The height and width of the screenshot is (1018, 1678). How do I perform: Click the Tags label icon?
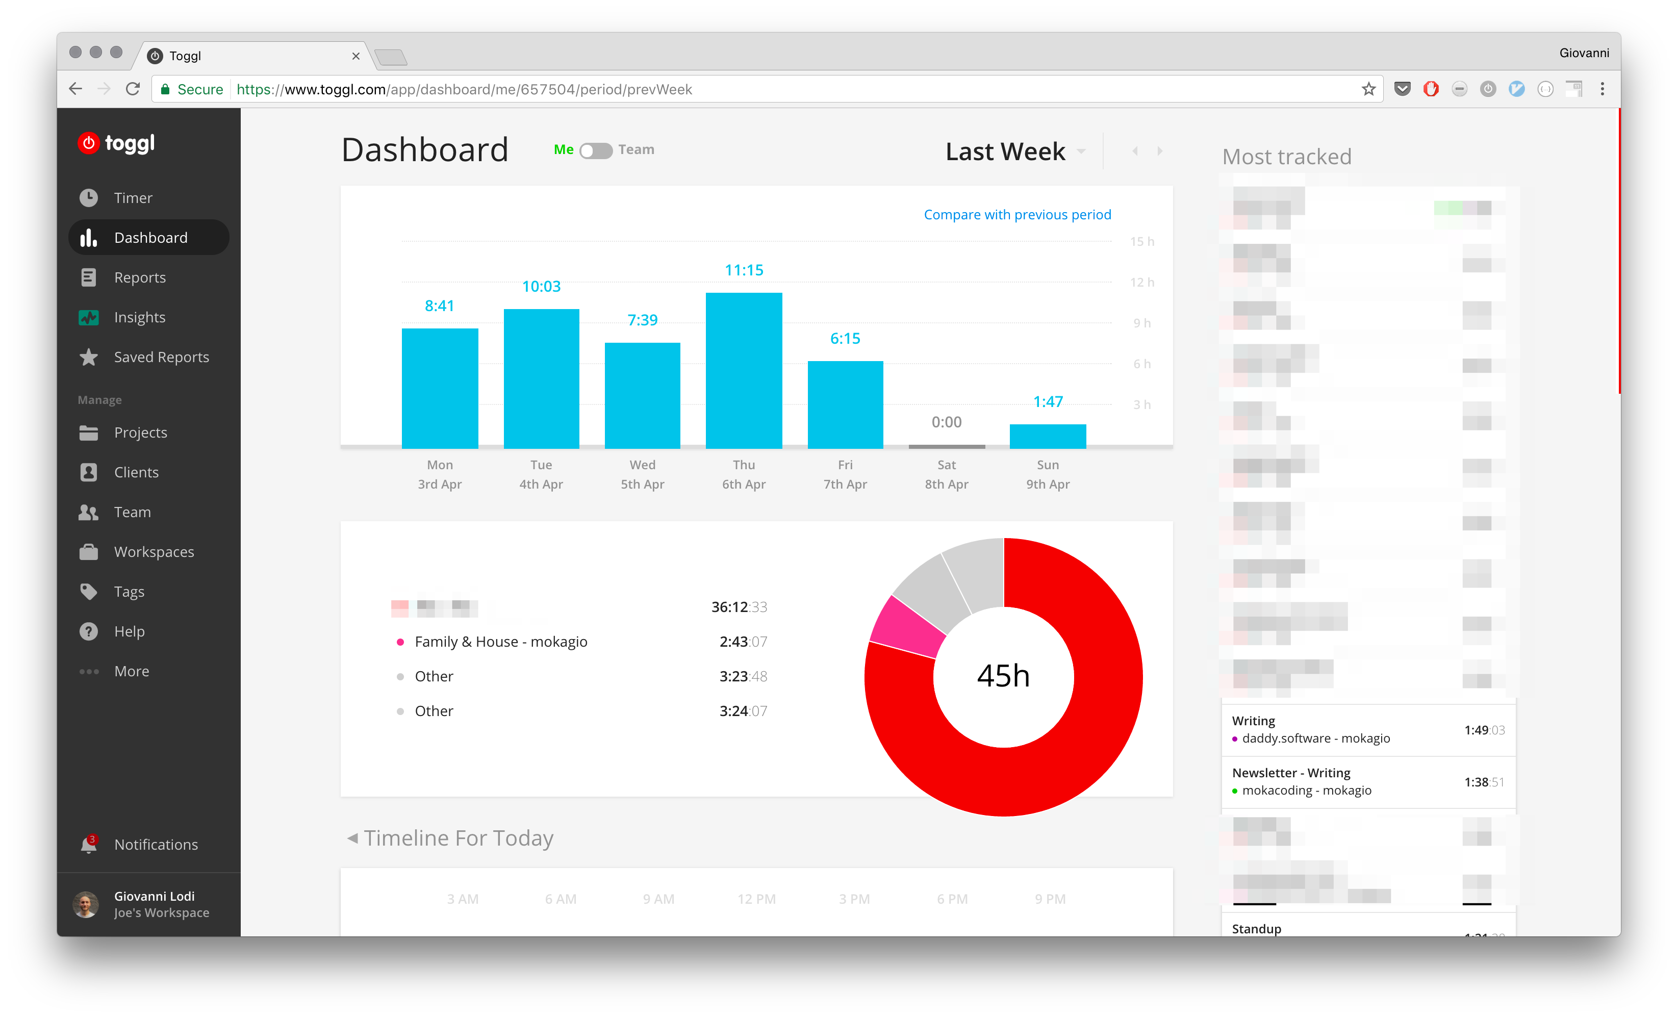click(x=89, y=591)
